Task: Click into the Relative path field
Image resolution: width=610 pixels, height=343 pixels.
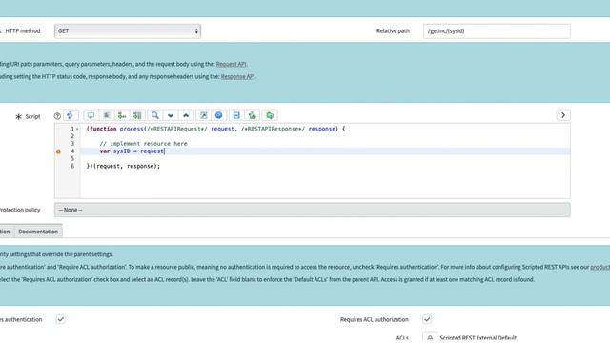Action: tap(497, 31)
